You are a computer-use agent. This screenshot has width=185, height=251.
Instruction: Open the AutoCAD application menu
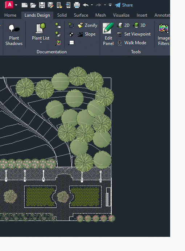[9, 5]
